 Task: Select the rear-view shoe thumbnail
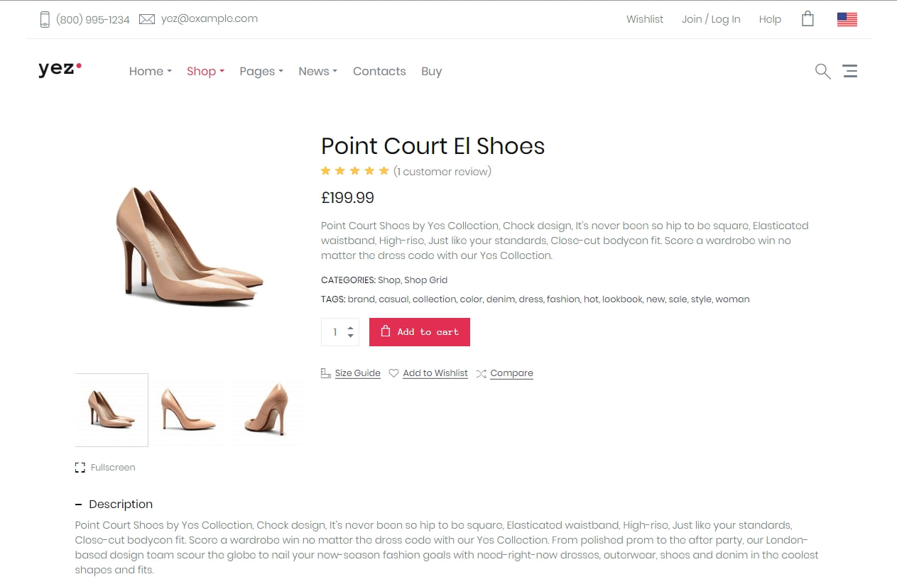coord(267,409)
